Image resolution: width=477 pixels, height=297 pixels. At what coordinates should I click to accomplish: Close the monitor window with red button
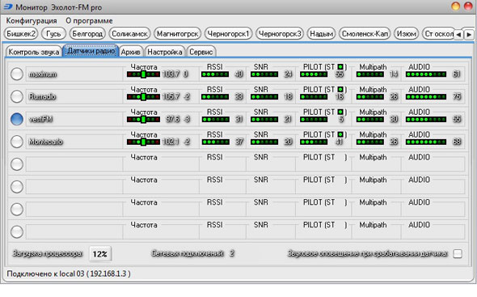point(468,6)
